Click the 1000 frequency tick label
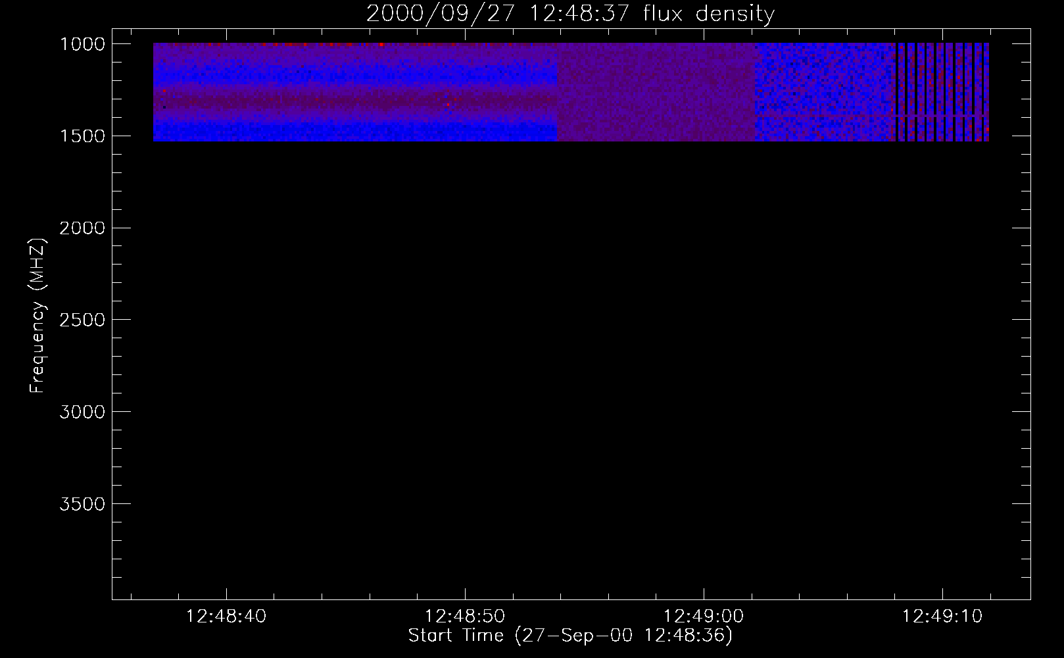The image size is (1064, 658). tap(82, 44)
